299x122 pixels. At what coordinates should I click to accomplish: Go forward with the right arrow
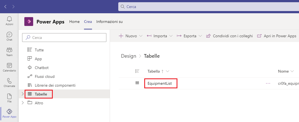tap(13, 7)
